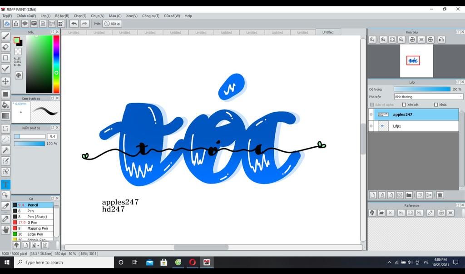The width and height of the screenshot is (465, 274).
Task: Open image folder in Reference panel
Action: [381, 213]
